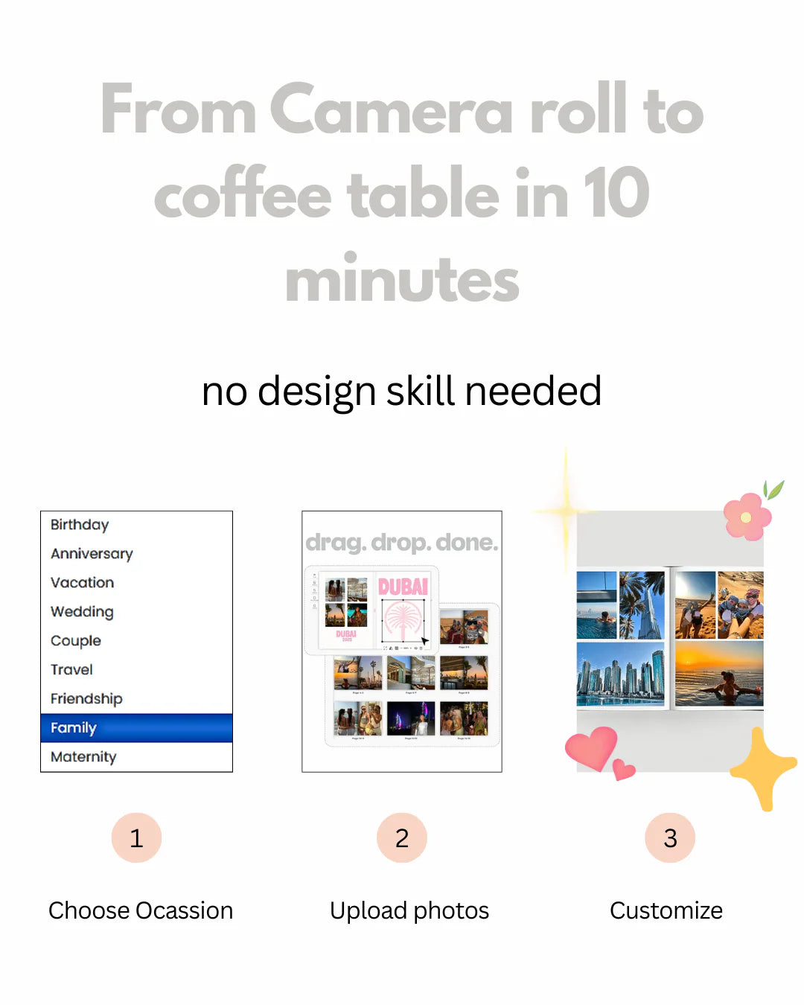Open the city skyline photo in photobook

(x=620, y=674)
